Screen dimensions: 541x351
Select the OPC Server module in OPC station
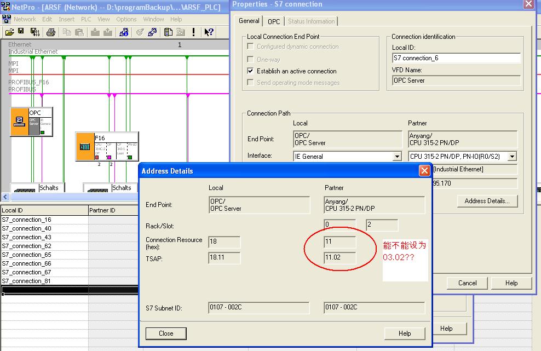34,125
